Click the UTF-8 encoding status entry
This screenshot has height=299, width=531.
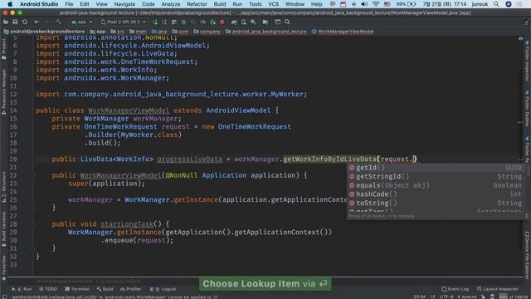point(446,297)
